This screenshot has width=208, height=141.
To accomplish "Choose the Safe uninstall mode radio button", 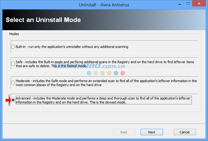I will [x=13, y=64].
